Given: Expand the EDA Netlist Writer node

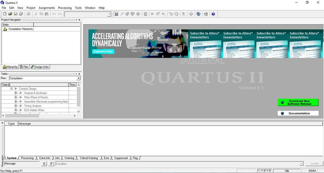Looking at the screenshot, I should [x=16, y=110].
